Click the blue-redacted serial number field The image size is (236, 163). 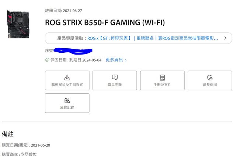[x=73, y=51]
